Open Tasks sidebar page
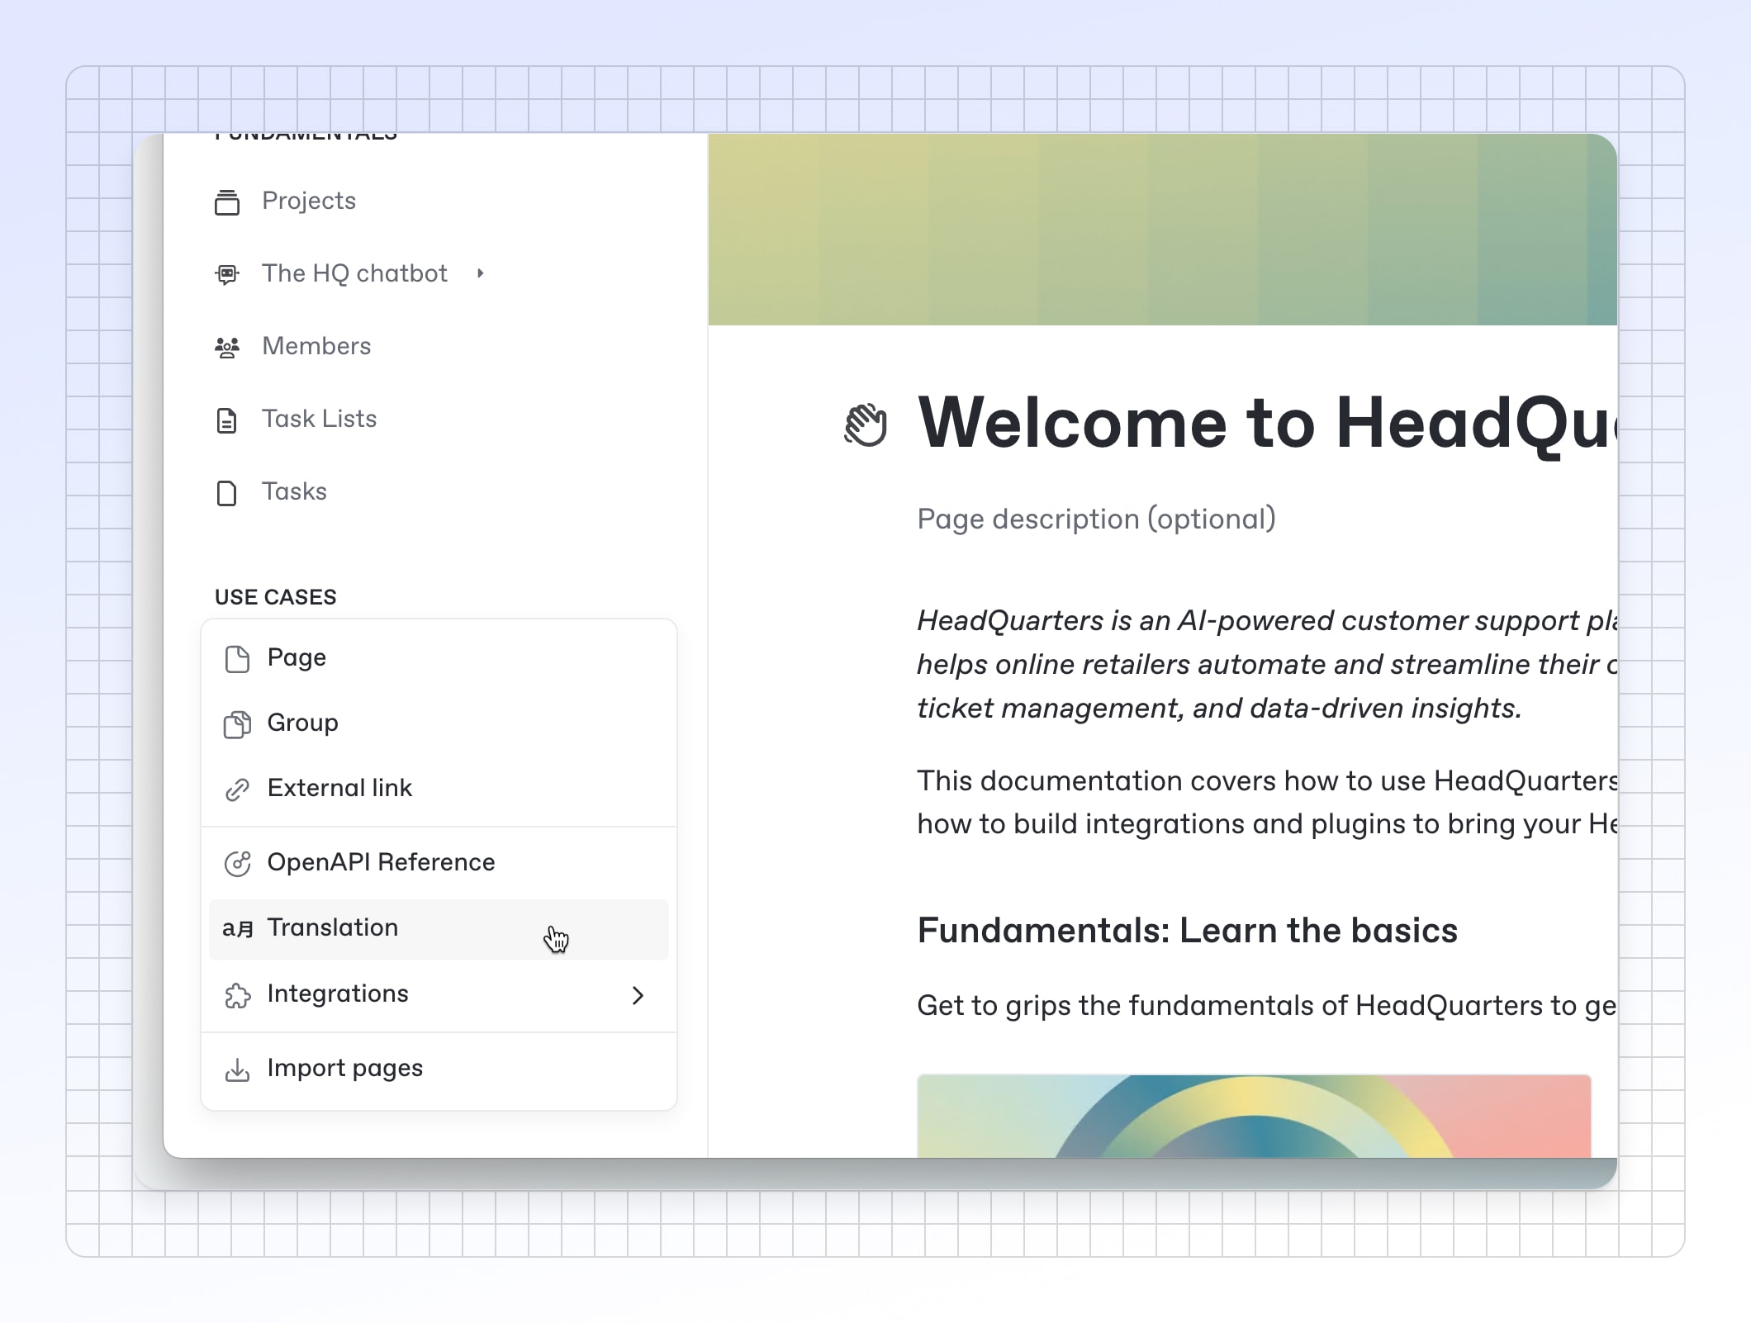This screenshot has height=1323, width=1751. point(294,491)
